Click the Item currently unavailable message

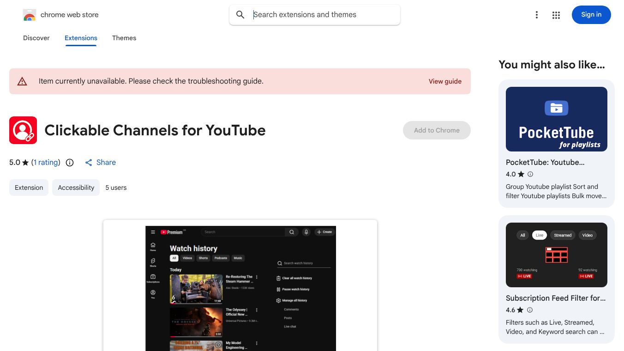click(151, 81)
